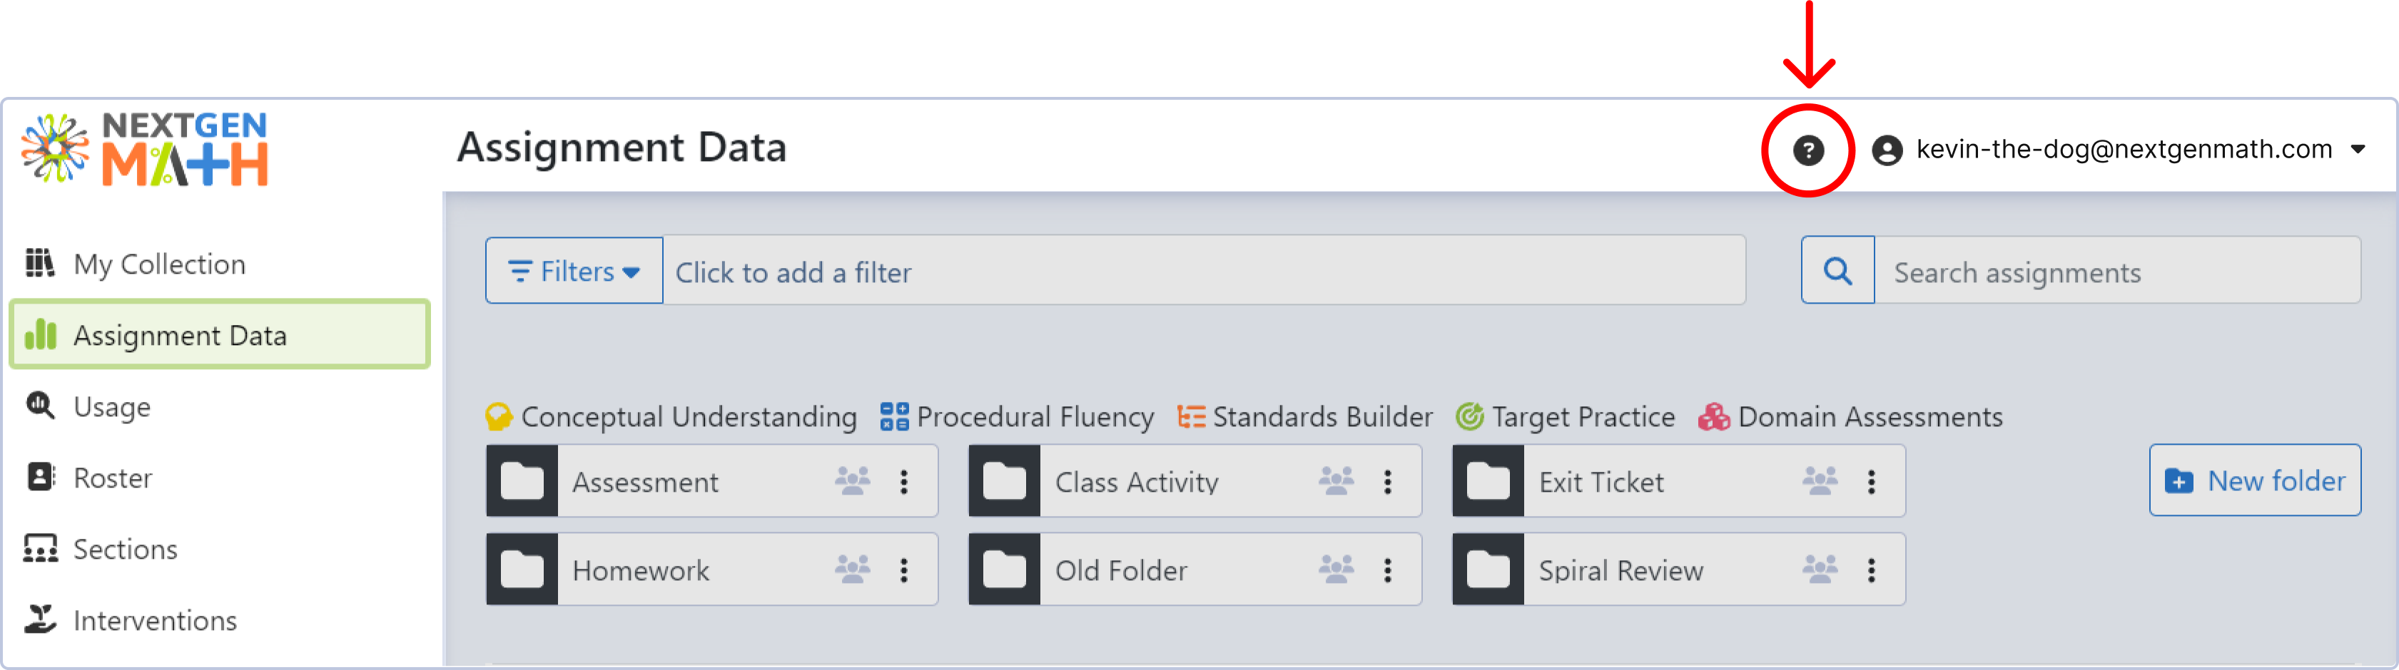Create a New folder

(2255, 480)
